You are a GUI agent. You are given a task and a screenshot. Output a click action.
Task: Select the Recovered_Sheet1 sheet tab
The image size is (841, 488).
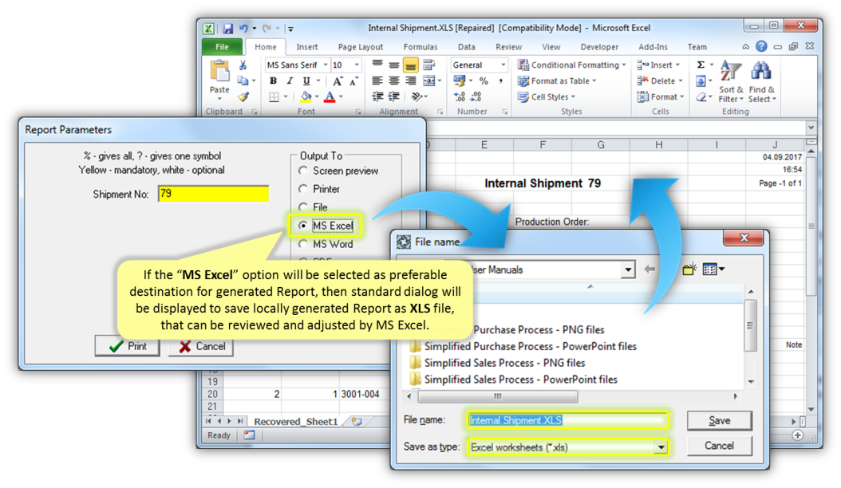point(296,422)
